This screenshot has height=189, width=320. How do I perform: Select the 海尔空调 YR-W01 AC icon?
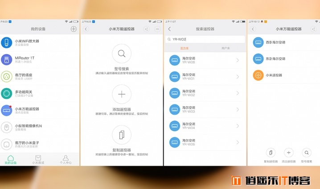(175, 77)
